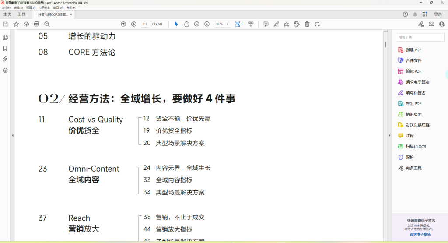Click the 登录 sign-in button

pyautogui.click(x=437, y=14)
